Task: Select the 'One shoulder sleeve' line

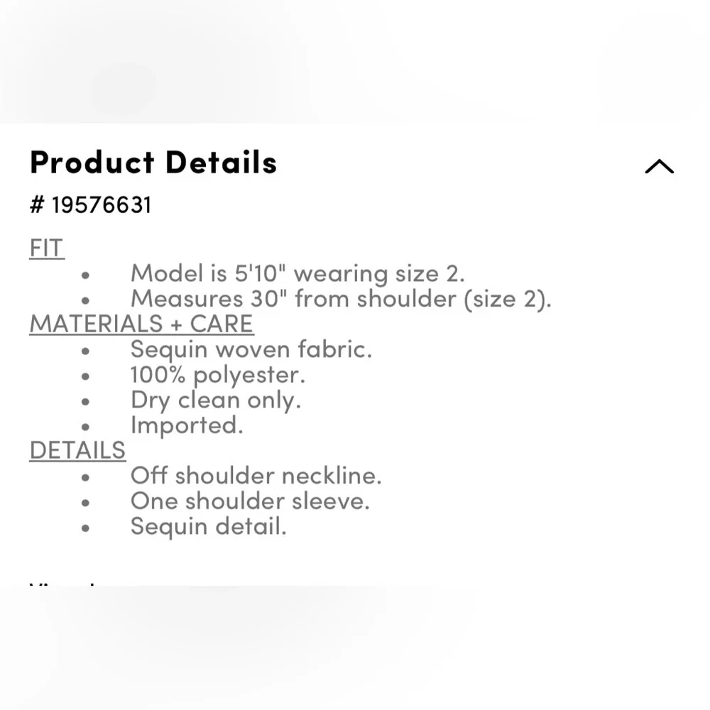Action: (x=250, y=501)
